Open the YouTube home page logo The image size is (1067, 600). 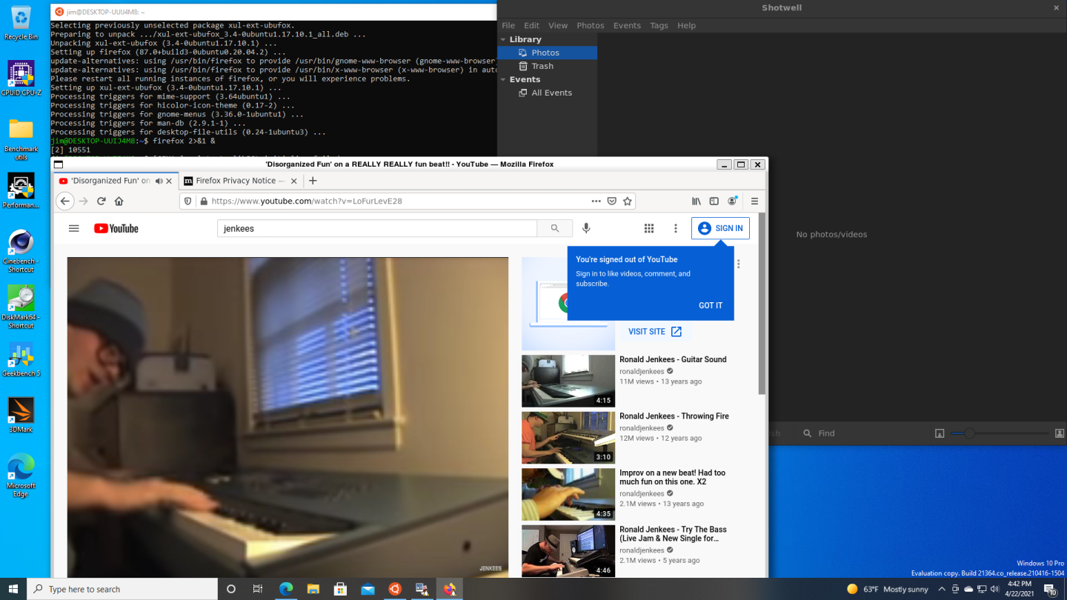116,228
